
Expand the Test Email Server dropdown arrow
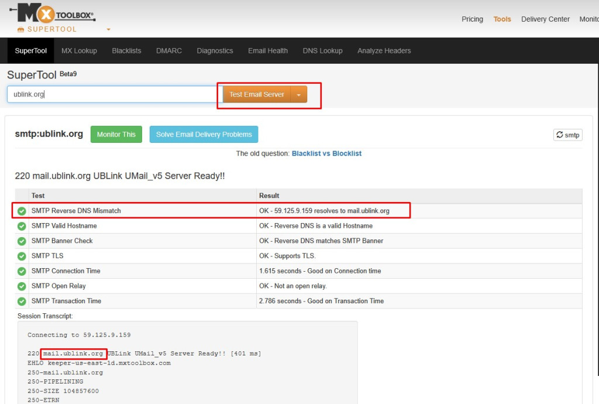pos(299,94)
